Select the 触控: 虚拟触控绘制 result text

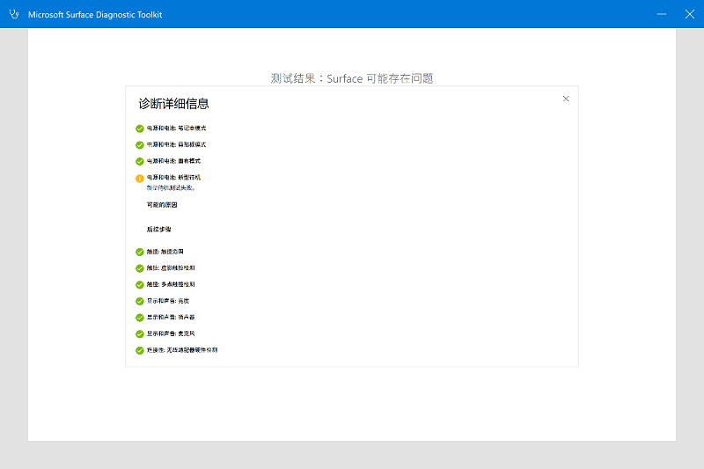click(171, 267)
